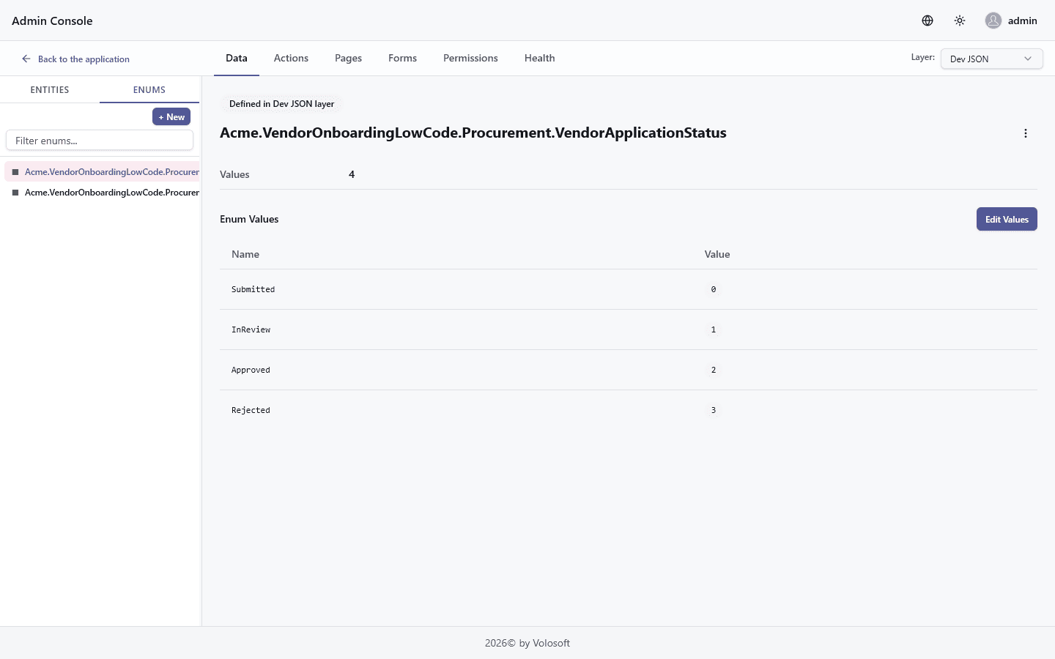Click the Enum Values section title
The height and width of the screenshot is (659, 1055).
tap(249, 219)
